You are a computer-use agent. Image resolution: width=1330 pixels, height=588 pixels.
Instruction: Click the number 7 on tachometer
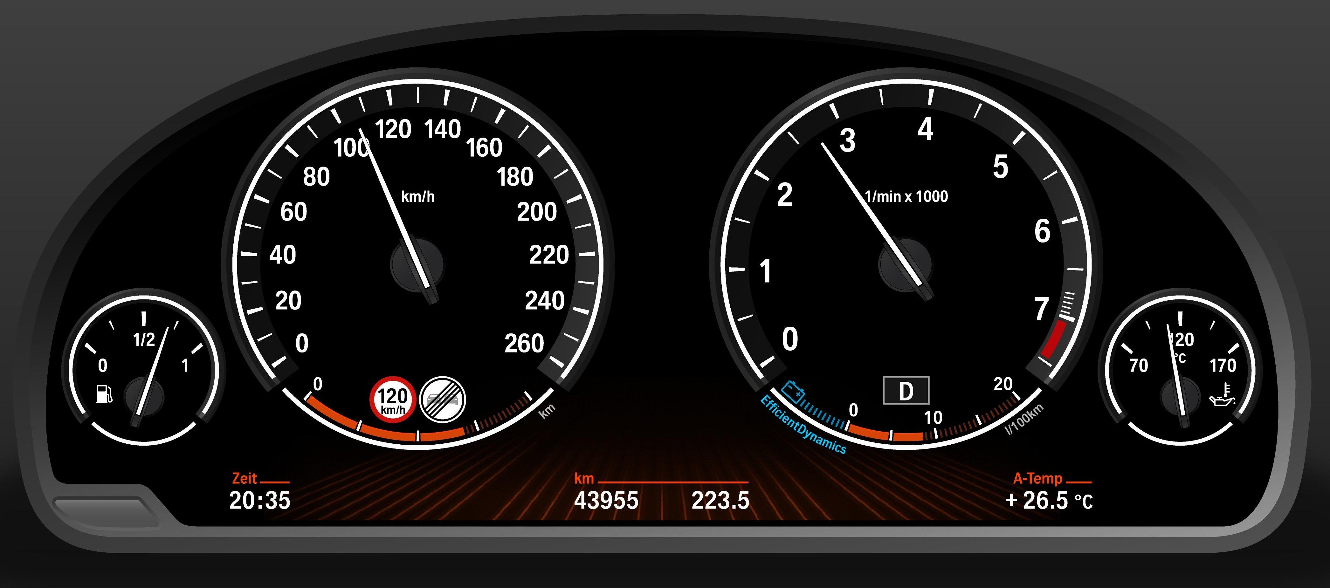click(1042, 309)
